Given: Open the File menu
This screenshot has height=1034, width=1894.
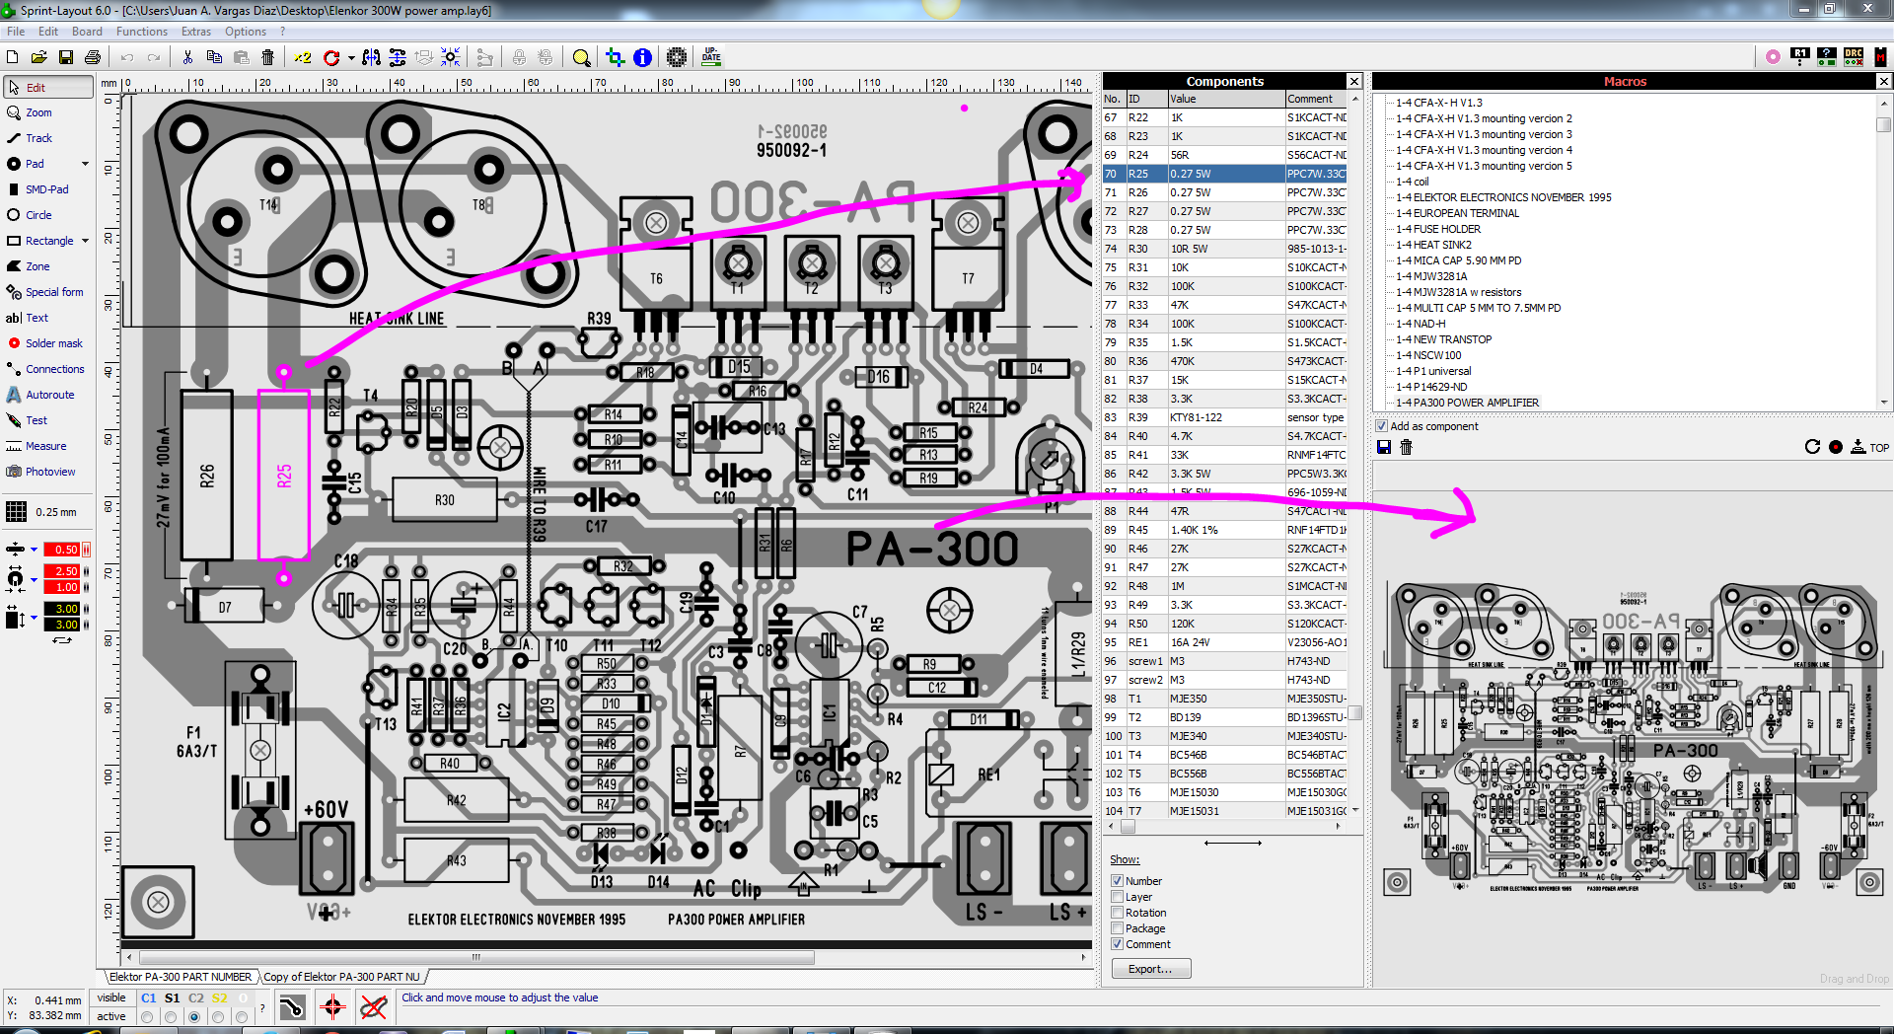Looking at the screenshot, I should 16,32.
